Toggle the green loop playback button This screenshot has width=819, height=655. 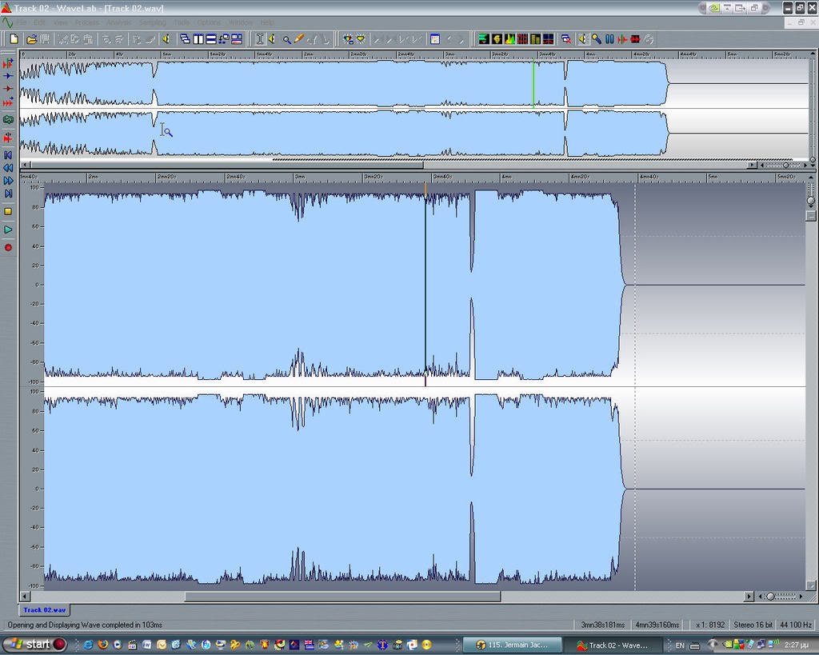click(x=8, y=119)
